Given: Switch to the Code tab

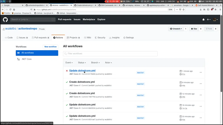Looking at the screenshot, I should click(x=9, y=38).
